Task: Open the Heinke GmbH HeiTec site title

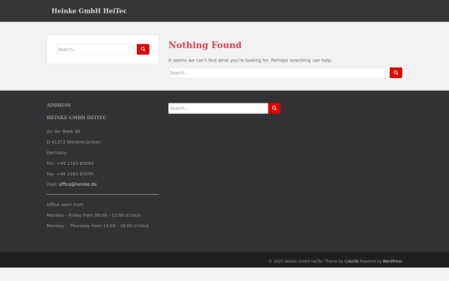Action: (x=89, y=11)
